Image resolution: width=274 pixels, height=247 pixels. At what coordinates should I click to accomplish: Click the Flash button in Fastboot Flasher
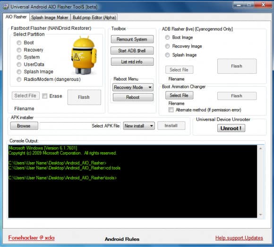point(84,97)
